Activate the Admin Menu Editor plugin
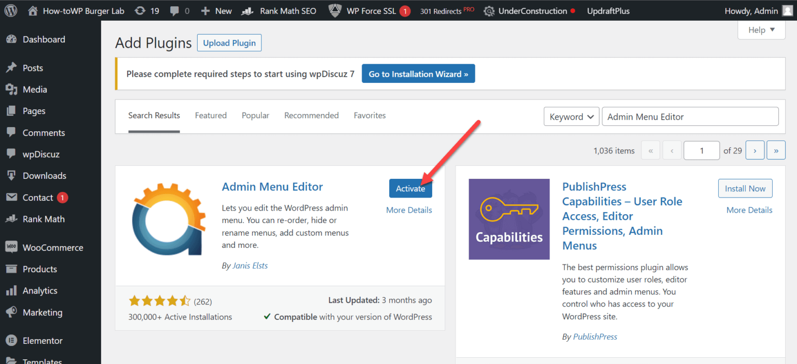Image resolution: width=797 pixels, height=364 pixels. 410,188
